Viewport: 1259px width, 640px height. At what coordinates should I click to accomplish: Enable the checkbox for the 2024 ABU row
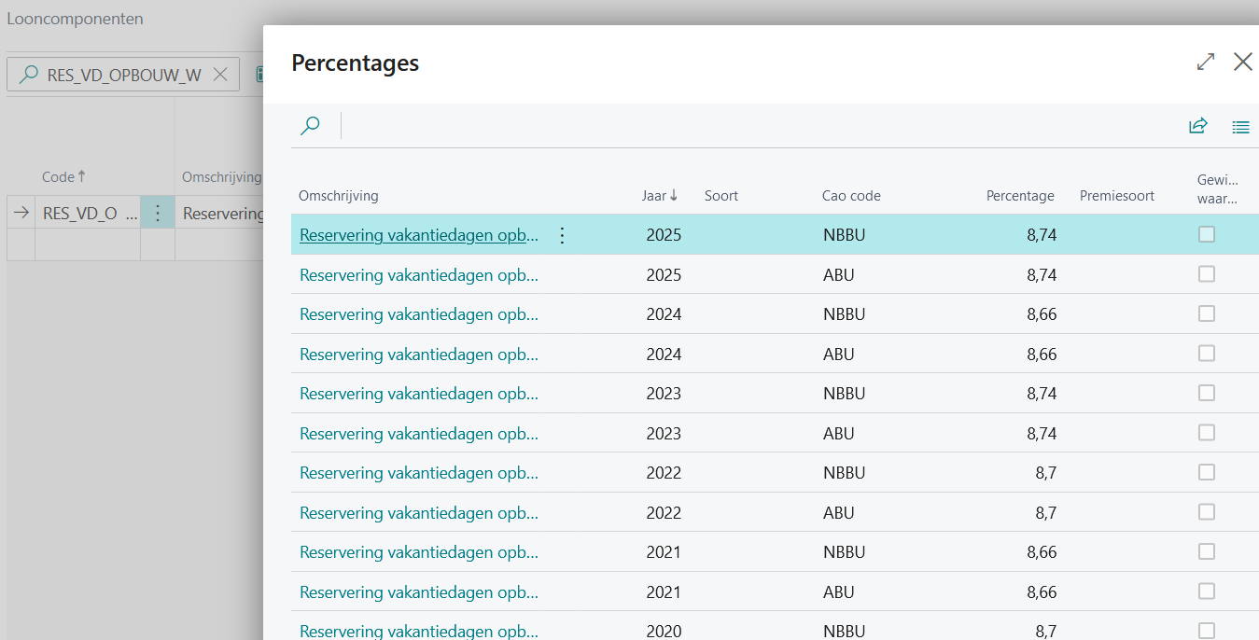click(1207, 354)
